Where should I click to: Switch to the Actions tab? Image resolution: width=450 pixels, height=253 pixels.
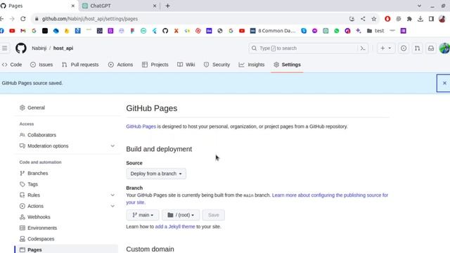coord(120,65)
